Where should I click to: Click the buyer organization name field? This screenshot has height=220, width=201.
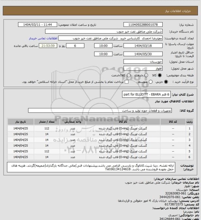click(104, 31)
